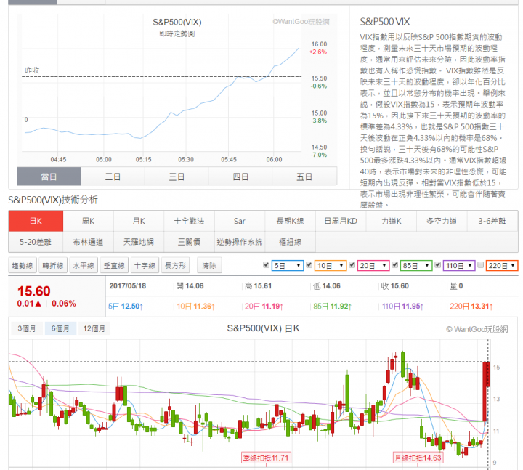
Task: Show the 五日 five-day intraday chart
Action: tap(304, 177)
